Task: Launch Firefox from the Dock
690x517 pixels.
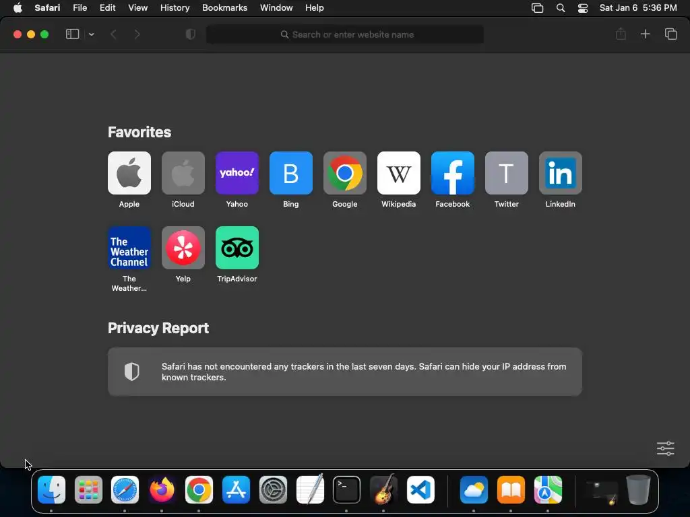Action: [162, 490]
